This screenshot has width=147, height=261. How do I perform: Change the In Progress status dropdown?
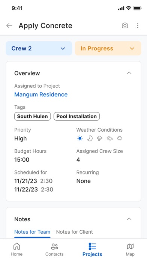click(108, 48)
